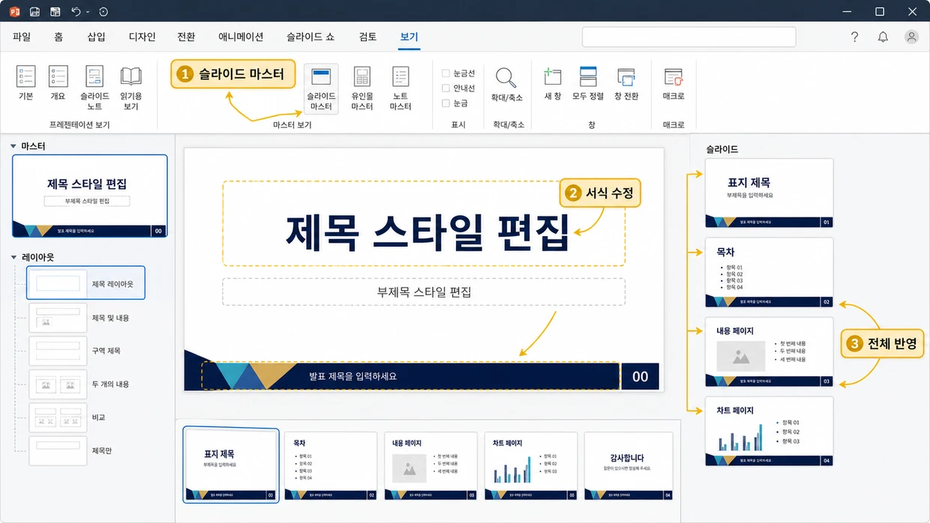The width and height of the screenshot is (930, 523).
Task: Open right panel 표지 제목 slide 01
Action: tap(769, 193)
